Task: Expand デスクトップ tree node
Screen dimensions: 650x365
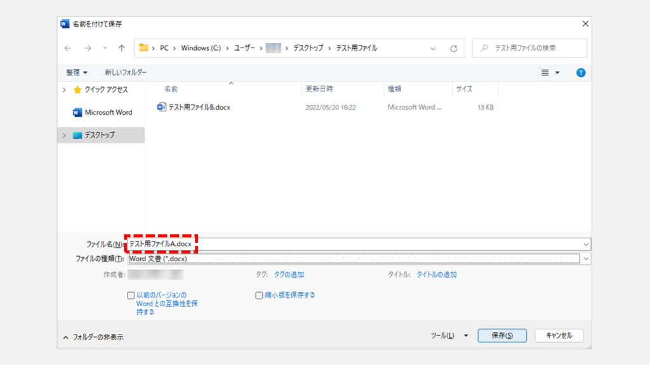Action: 64,136
